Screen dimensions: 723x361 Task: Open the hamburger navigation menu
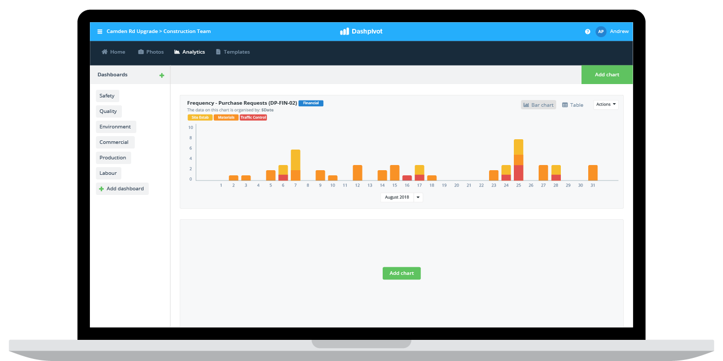coord(100,31)
